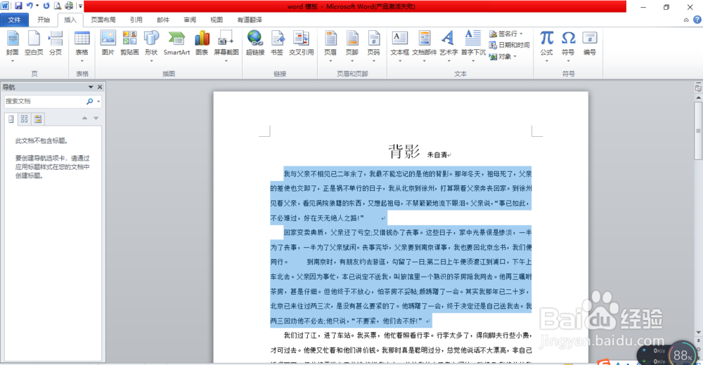Image resolution: width=703 pixels, height=365 pixels.
Task: Switch to the Home (开始) tab
Action: (44, 20)
